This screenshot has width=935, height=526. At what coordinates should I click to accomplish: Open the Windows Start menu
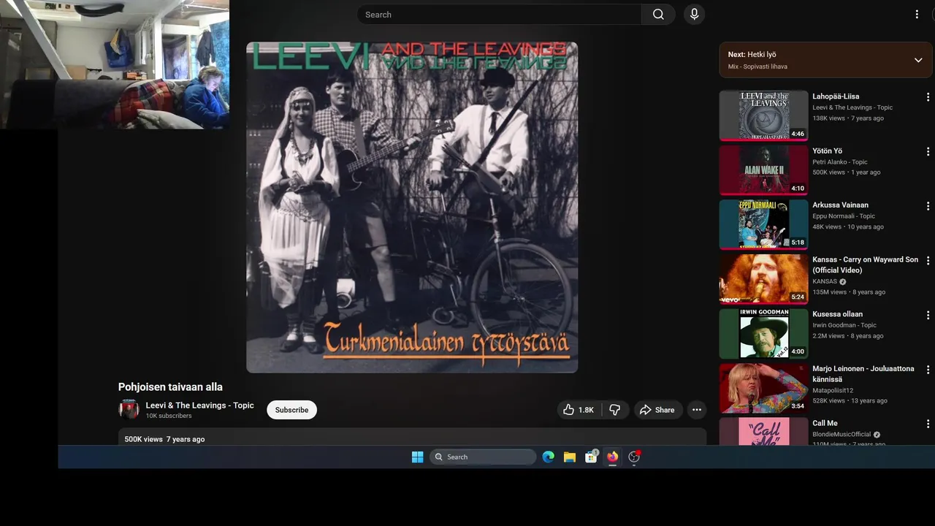417,457
